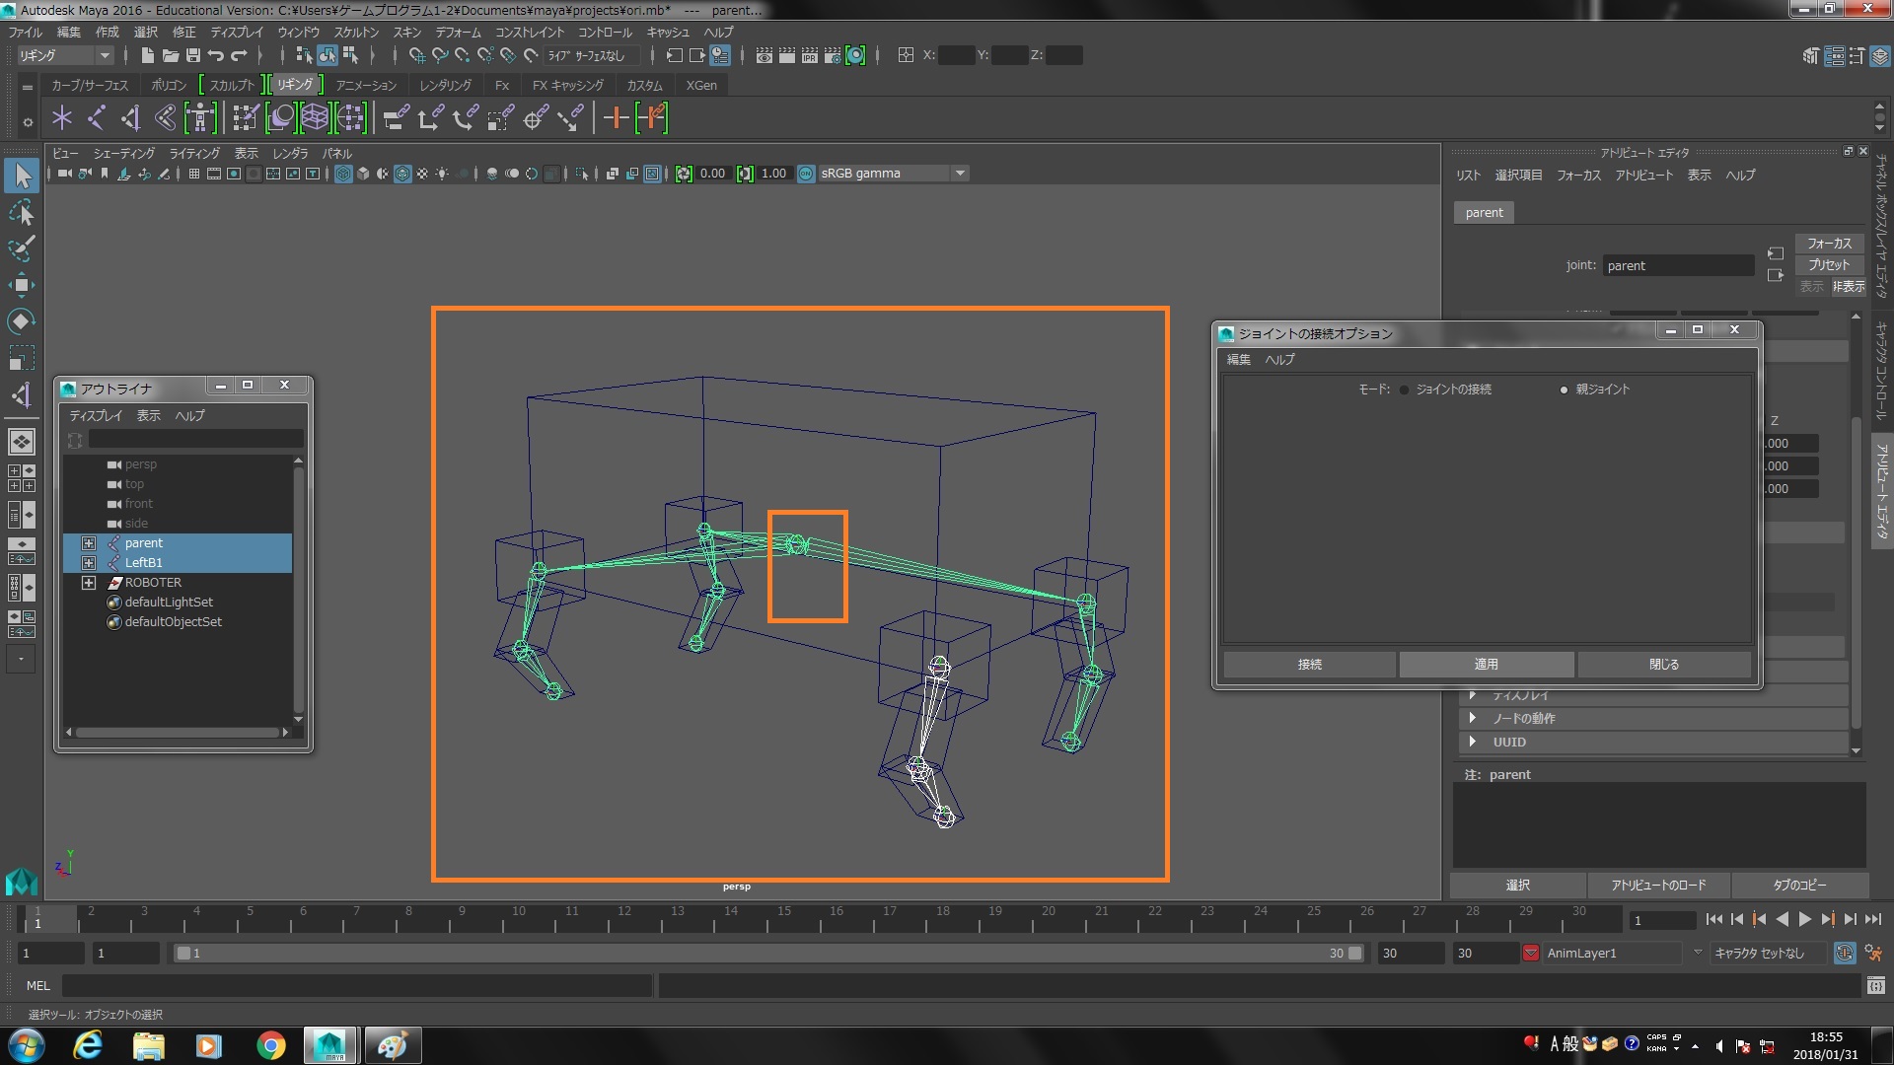The width and height of the screenshot is (1894, 1065).
Task: Expand the ノードの動作 section
Action: tap(1473, 718)
